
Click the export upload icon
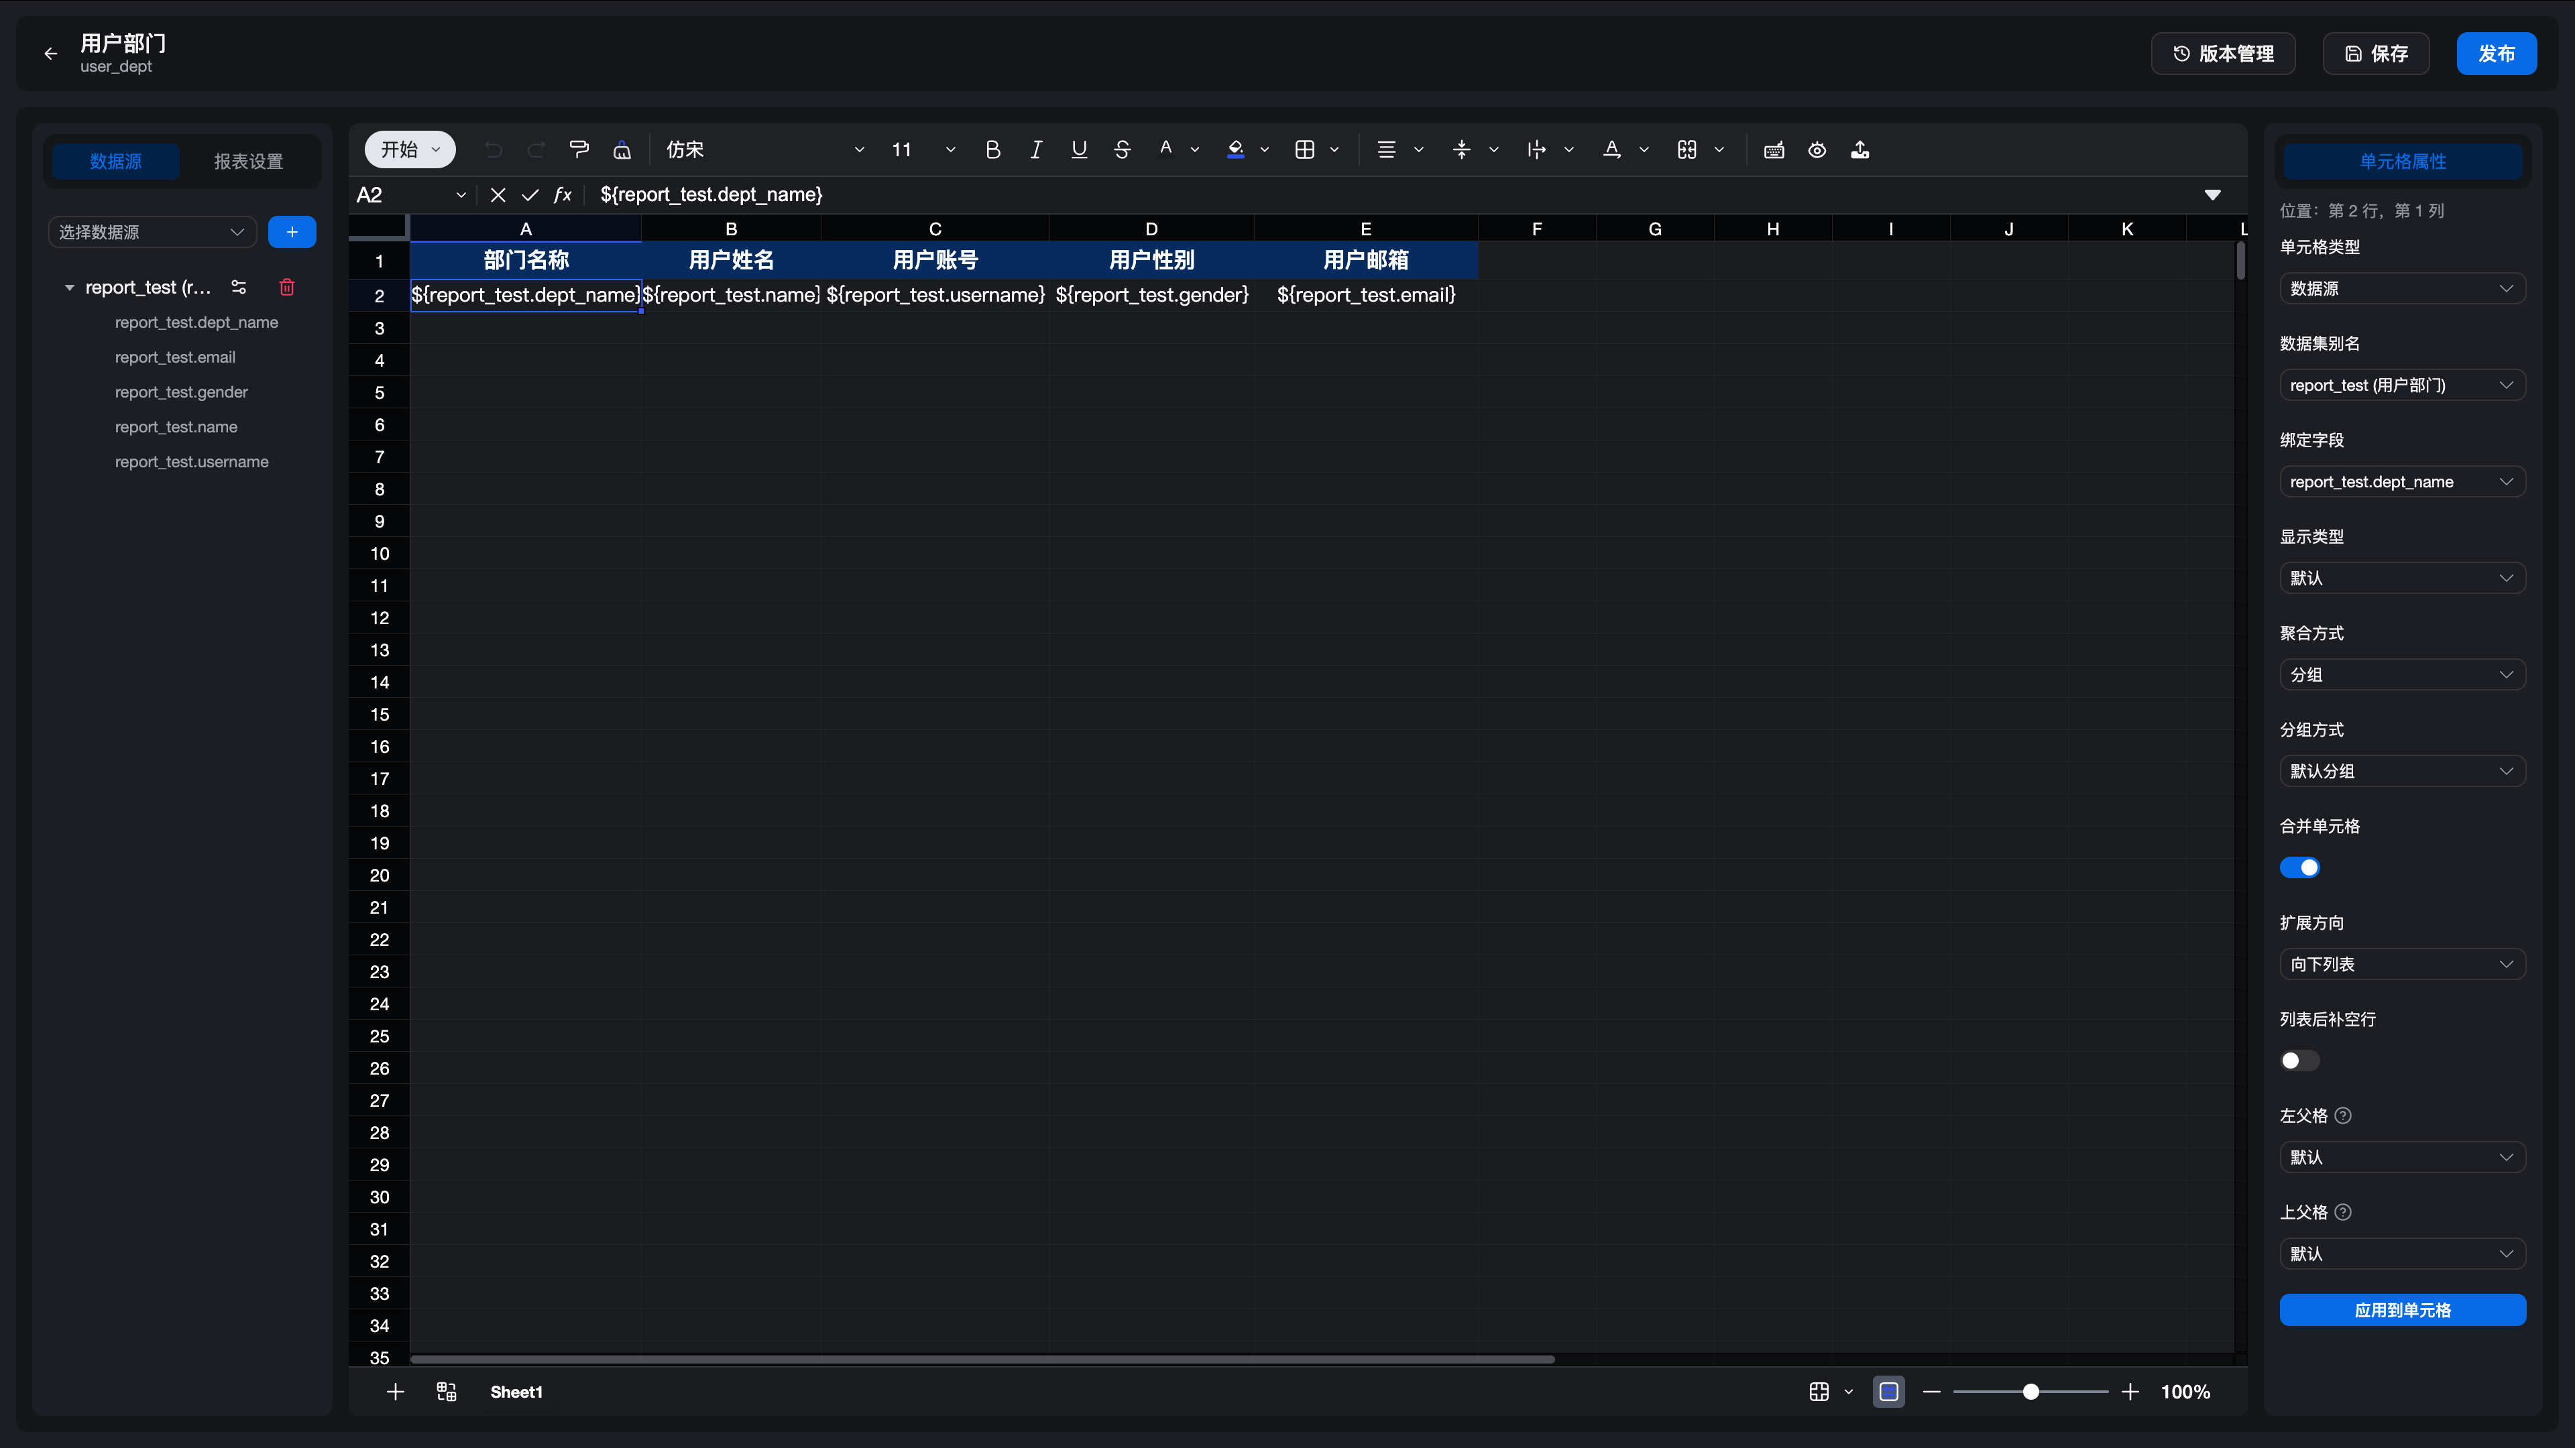point(1860,150)
